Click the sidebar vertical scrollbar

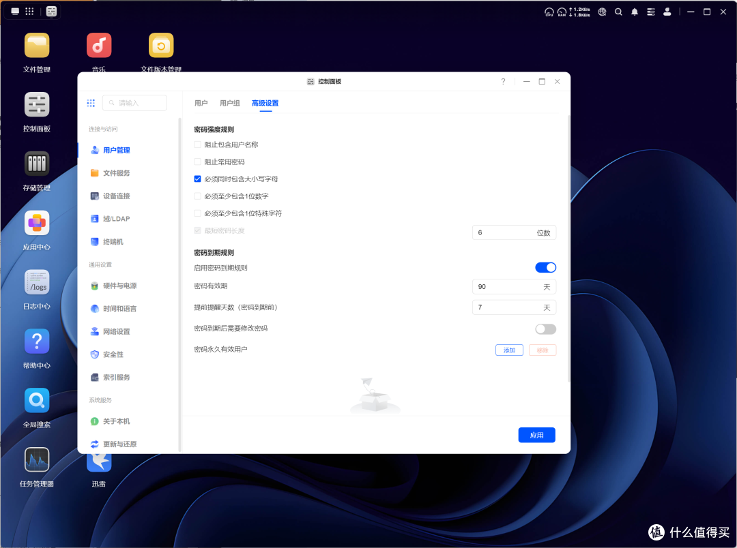click(179, 284)
